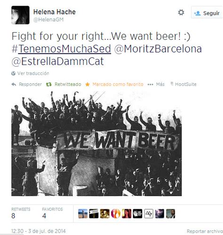Toggle the Retwitteado retweet icon

pyautogui.click(x=48, y=84)
